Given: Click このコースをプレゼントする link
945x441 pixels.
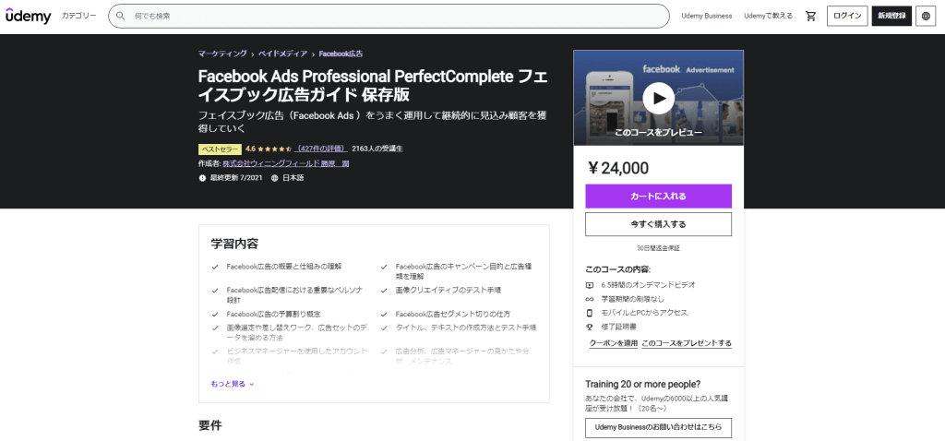Looking at the screenshot, I should coord(687,343).
